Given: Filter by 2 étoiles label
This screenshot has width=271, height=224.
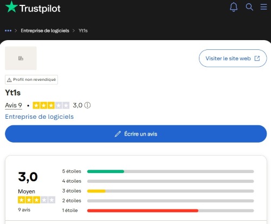Looking at the screenshot, I should [x=72, y=201].
